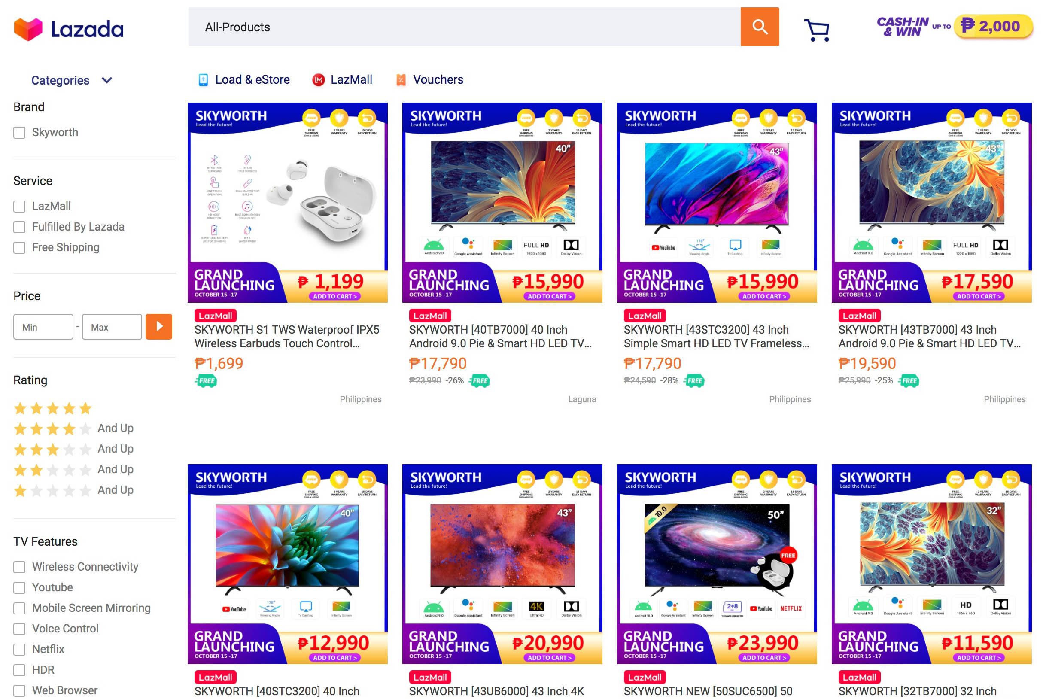Enable the Skyworth brand checkbox

click(x=19, y=133)
